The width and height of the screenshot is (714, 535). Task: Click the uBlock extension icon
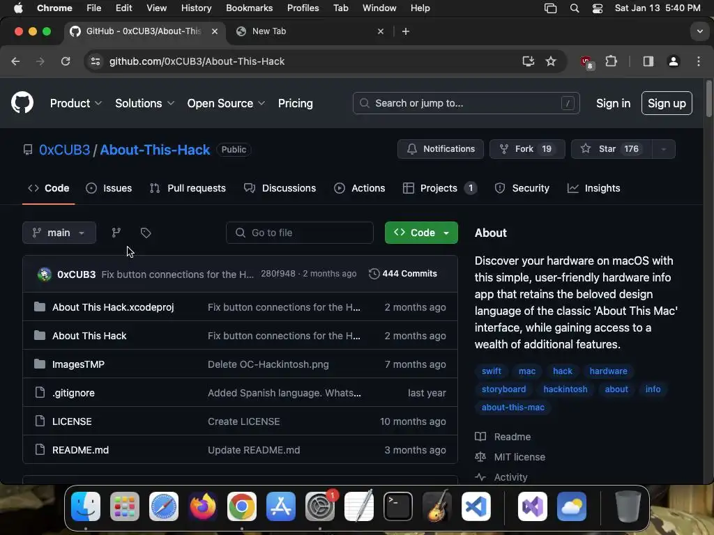click(586, 62)
